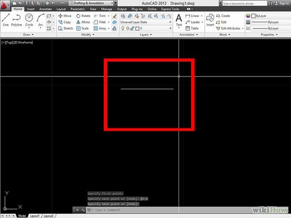
Task: Switch to the Layout1 tab
Action: click(35, 216)
